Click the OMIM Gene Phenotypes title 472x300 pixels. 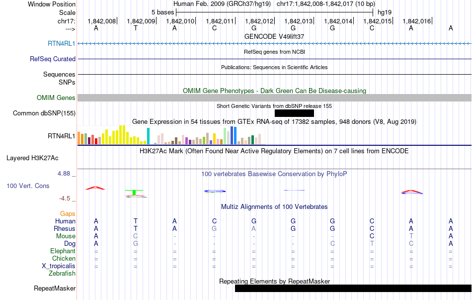275,91
